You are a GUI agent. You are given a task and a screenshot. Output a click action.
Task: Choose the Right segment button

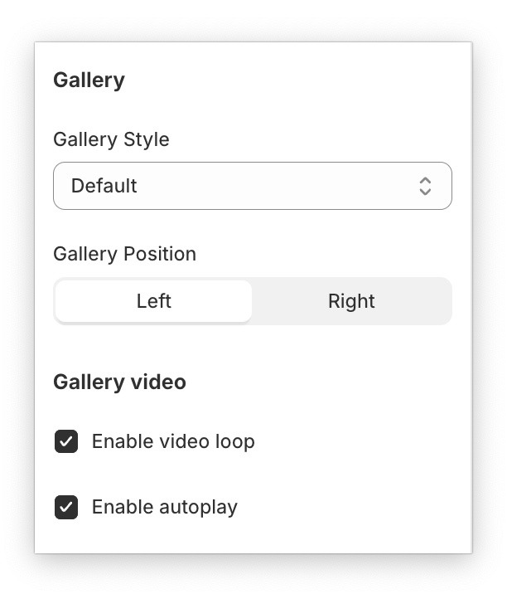pos(351,301)
